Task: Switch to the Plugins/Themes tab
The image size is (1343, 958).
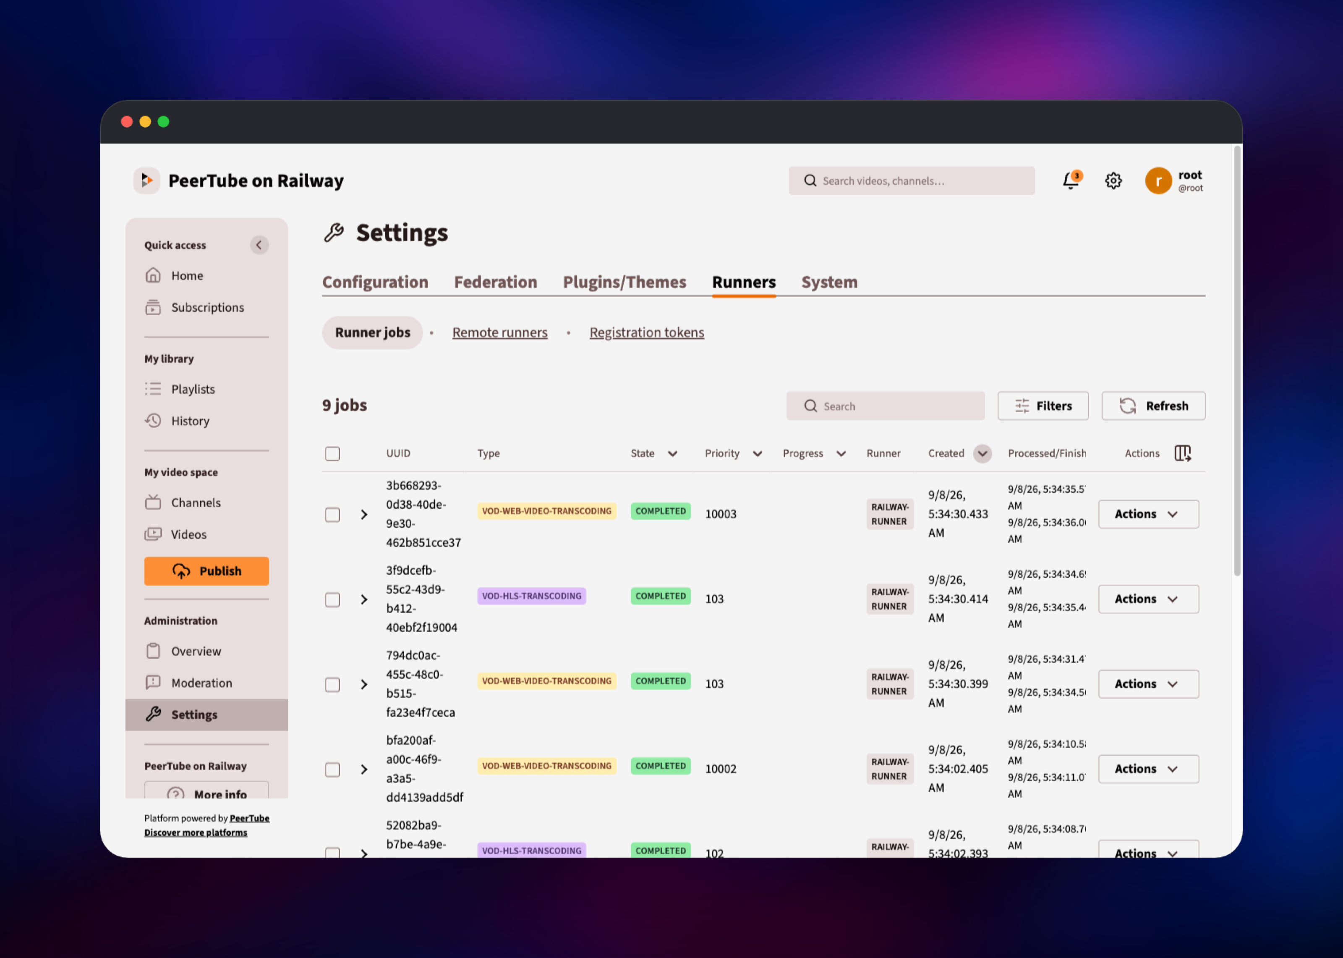Action: tap(624, 282)
